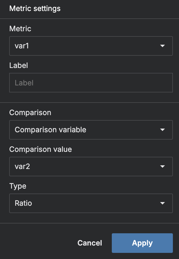
Task: Click the Type field label
Action: tap(18, 186)
